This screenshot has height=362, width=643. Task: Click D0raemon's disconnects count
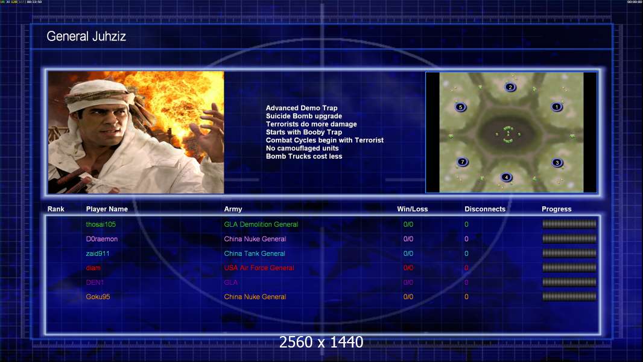[466, 239]
